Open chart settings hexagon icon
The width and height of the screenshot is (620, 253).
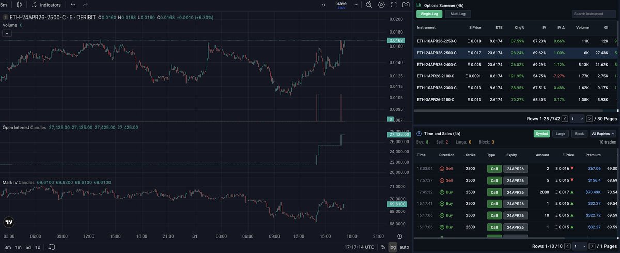pos(381,5)
